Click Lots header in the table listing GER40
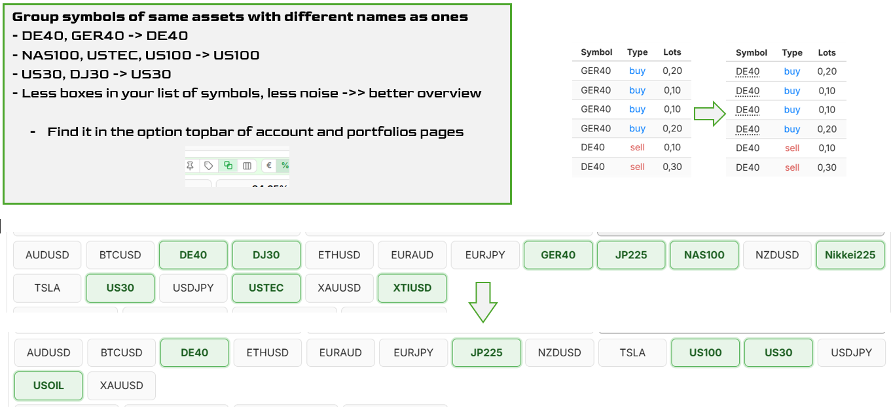 coord(672,52)
